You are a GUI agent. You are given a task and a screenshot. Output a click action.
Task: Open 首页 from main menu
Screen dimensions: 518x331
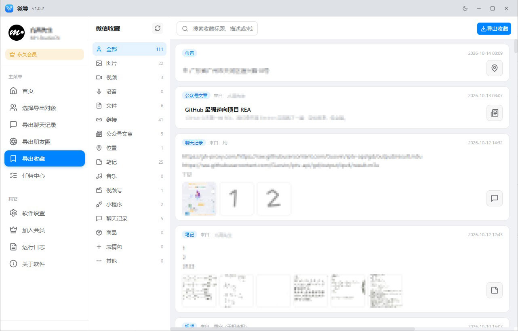pos(44,91)
